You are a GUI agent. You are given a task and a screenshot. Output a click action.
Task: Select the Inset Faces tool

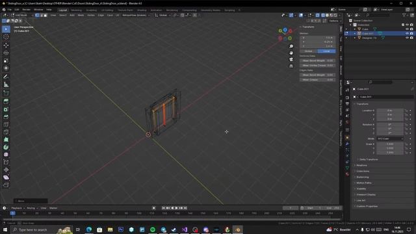point(6,109)
